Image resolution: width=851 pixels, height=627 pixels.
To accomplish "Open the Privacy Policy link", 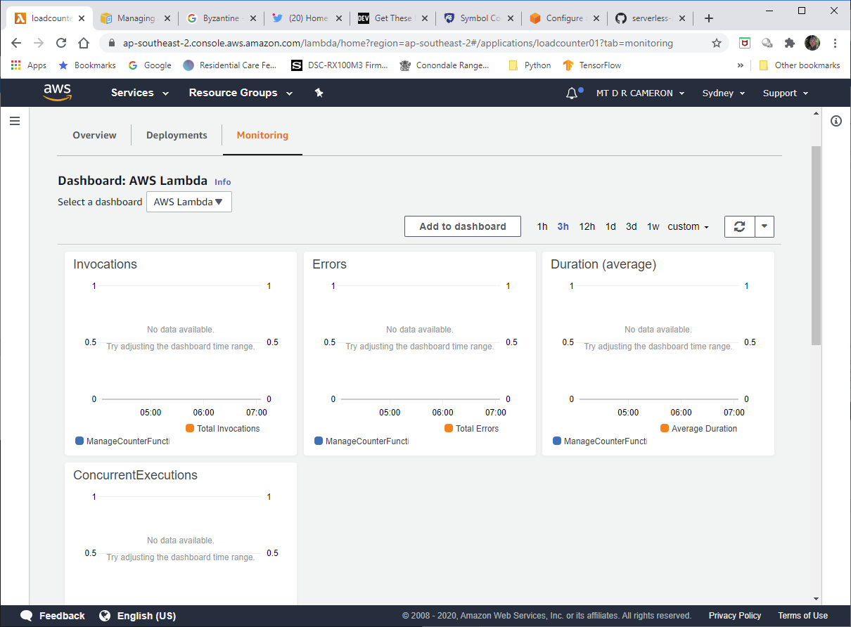I will click(735, 616).
